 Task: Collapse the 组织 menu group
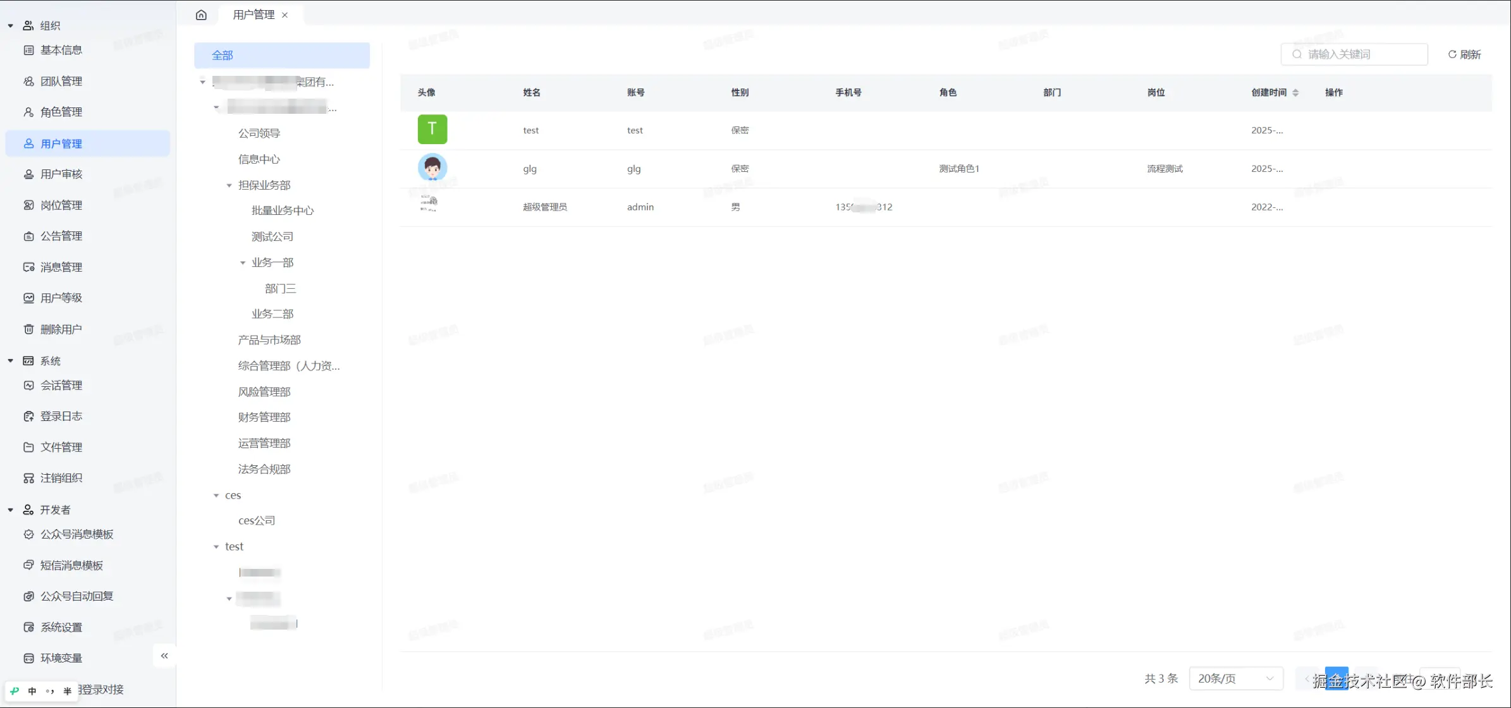[11, 26]
